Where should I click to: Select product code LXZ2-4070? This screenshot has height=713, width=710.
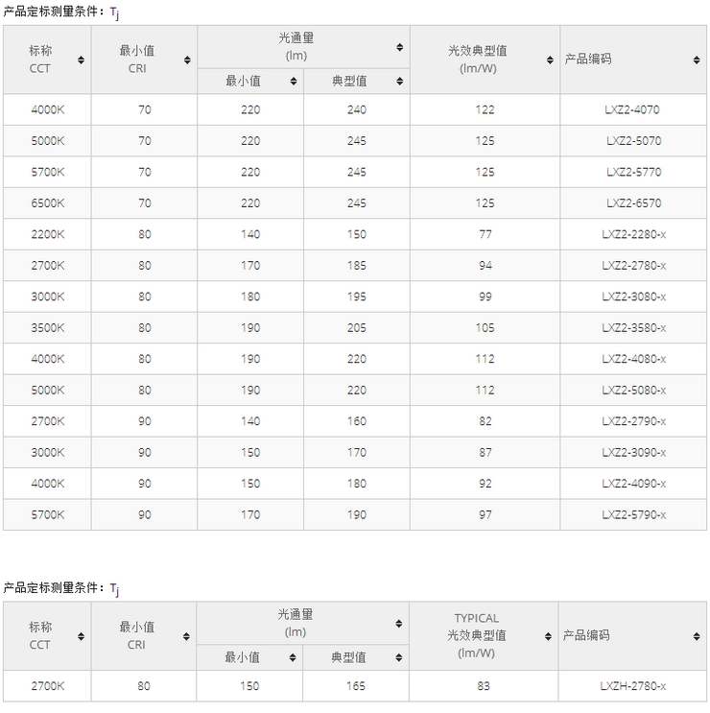pos(632,109)
